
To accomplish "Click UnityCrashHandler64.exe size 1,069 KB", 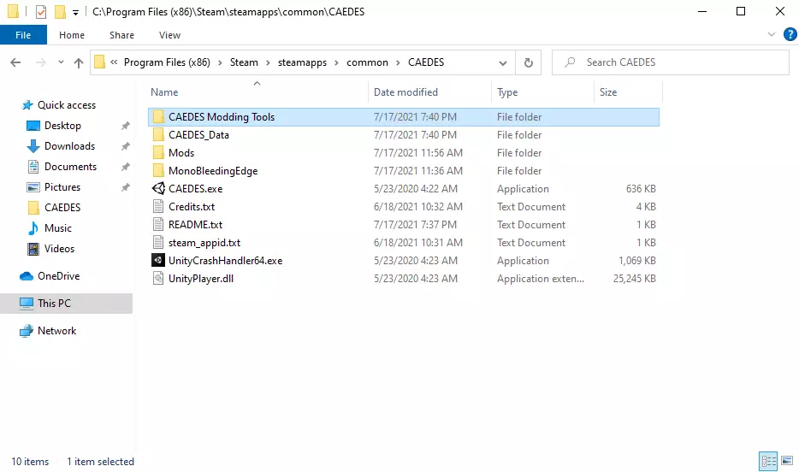I will tap(637, 261).
